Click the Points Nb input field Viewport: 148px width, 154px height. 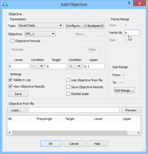[132, 33]
